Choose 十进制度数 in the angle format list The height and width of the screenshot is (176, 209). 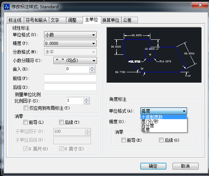[x=164, y=117]
